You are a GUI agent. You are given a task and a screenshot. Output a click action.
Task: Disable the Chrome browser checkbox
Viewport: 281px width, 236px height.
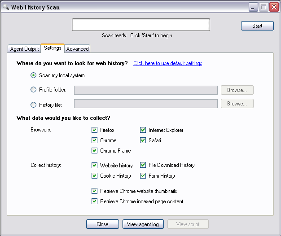(x=95, y=140)
